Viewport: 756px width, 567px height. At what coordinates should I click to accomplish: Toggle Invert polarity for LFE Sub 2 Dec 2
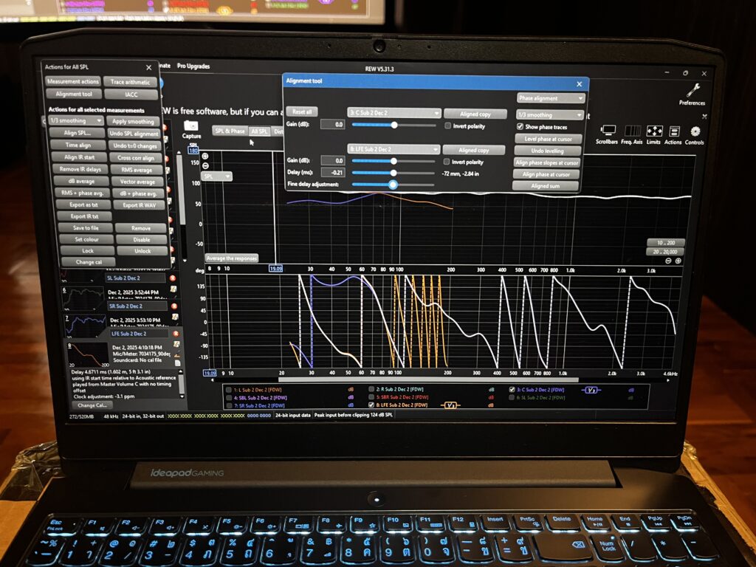(x=447, y=162)
